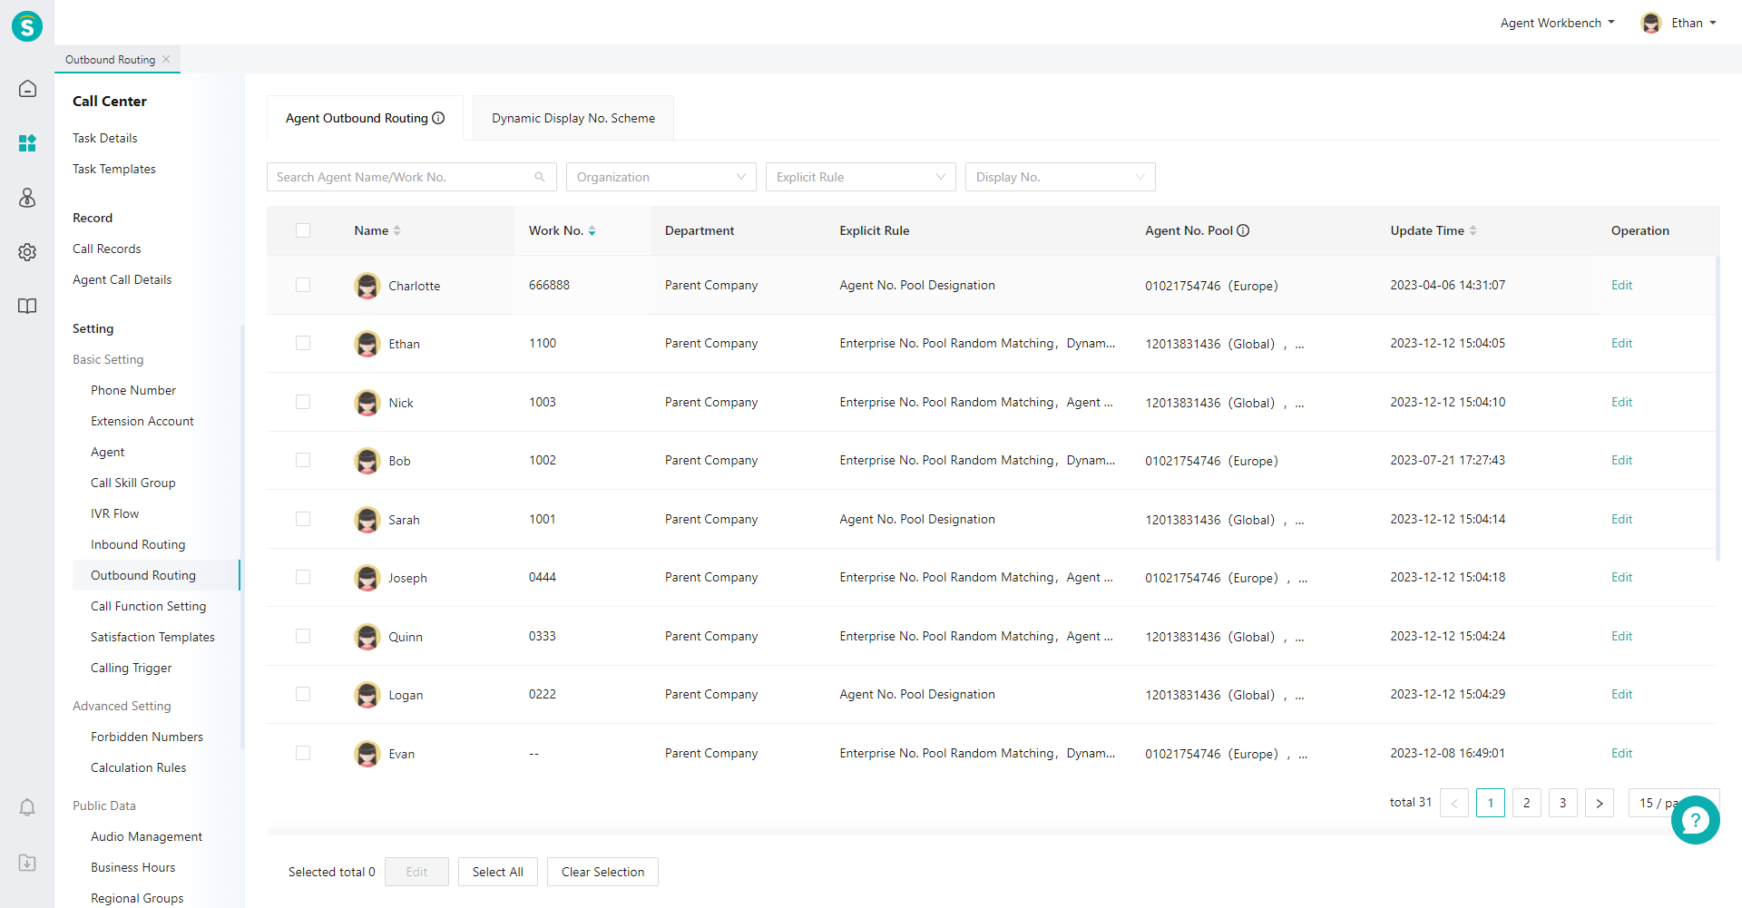Open the Display No. filter dropdown
The width and height of the screenshot is (1742, 908).
pos(1061,177)
